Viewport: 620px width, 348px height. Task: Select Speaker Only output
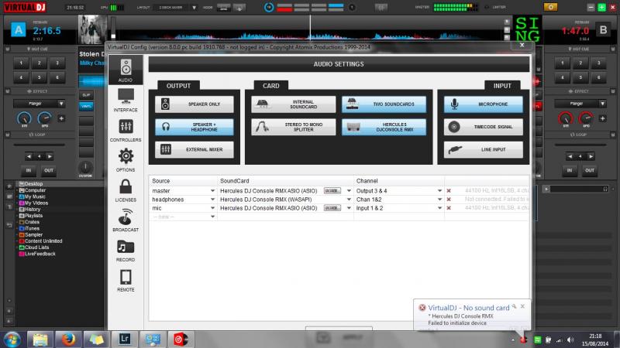tap(195, 104)
